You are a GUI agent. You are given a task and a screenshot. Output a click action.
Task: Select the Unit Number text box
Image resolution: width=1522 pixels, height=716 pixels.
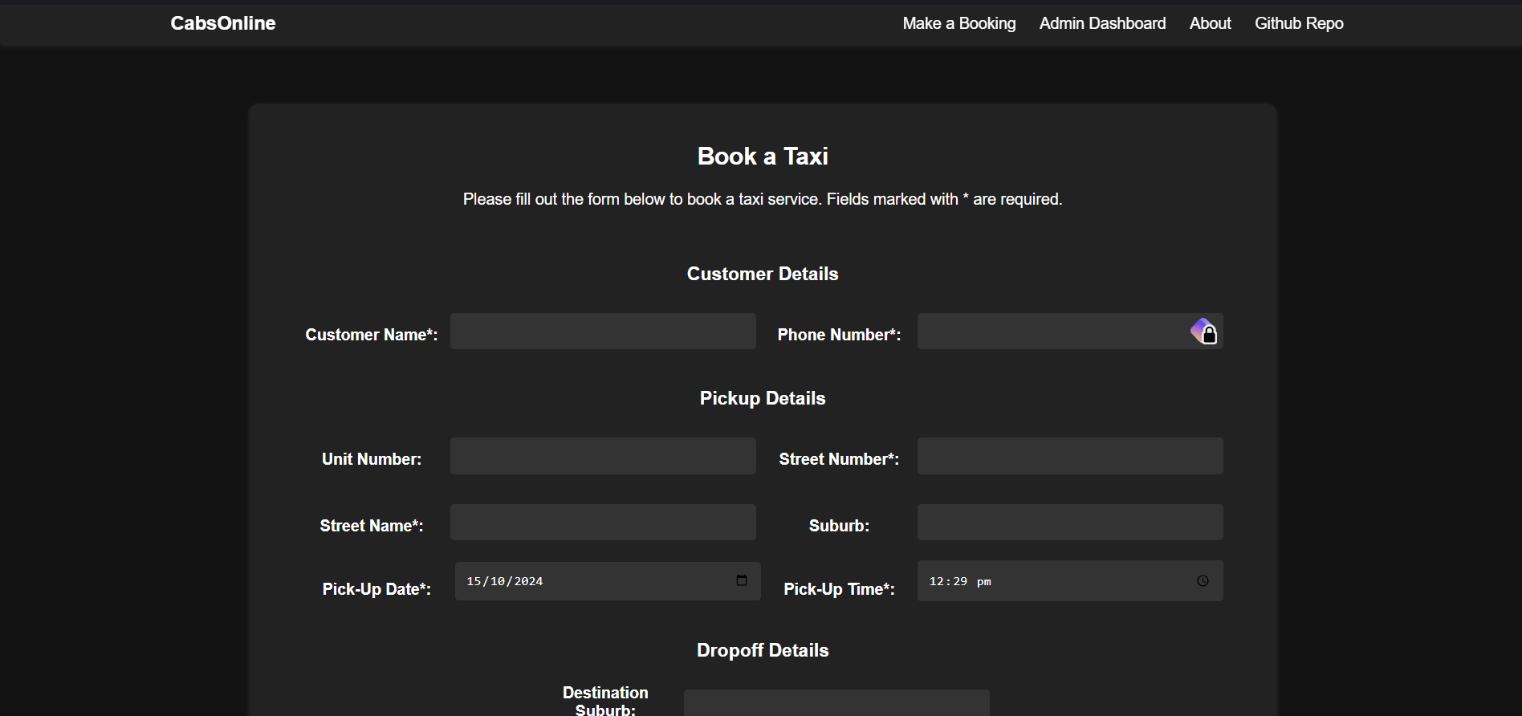pyautogui.click(x=602, y=456)
